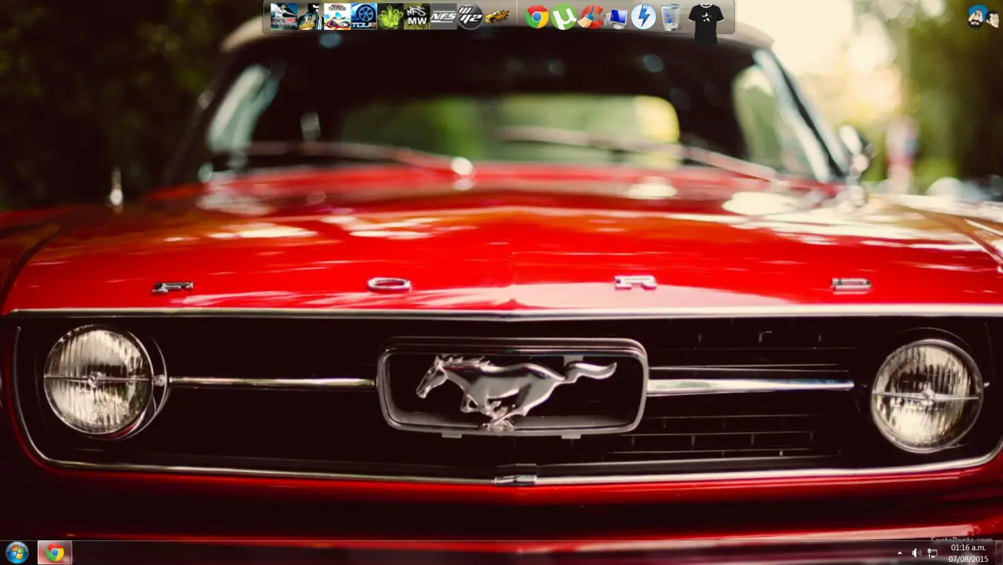Launch NFS MW from the dock
The width and height of the screenshot is (1003, 565).
pyautogui.click(x=417, y=16)
